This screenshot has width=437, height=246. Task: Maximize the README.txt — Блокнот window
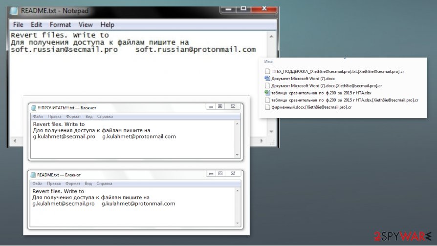[220, 174]
